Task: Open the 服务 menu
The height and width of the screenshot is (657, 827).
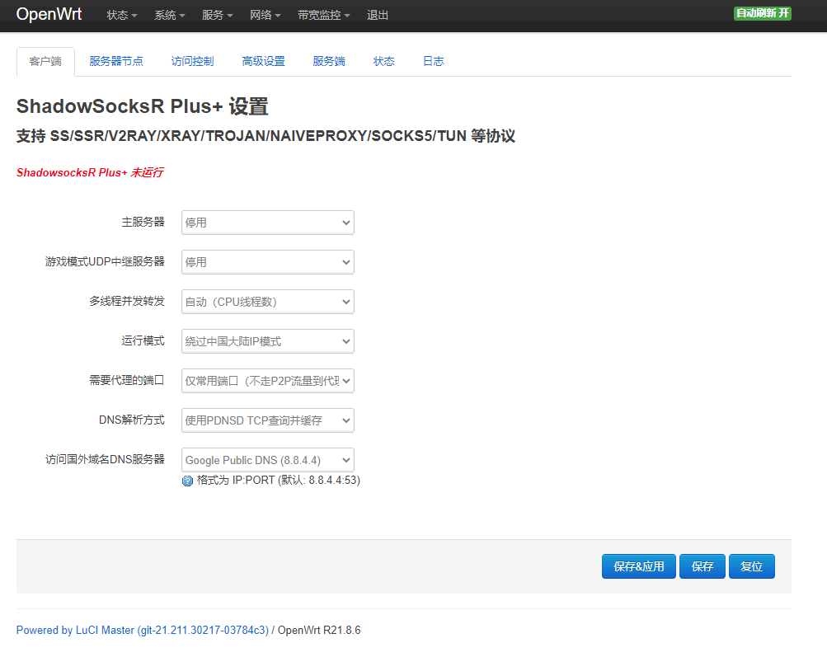Action: pyautogui.click(x=218, y=16)
